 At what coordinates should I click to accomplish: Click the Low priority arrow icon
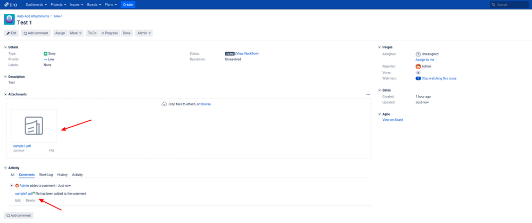point(45,59)
